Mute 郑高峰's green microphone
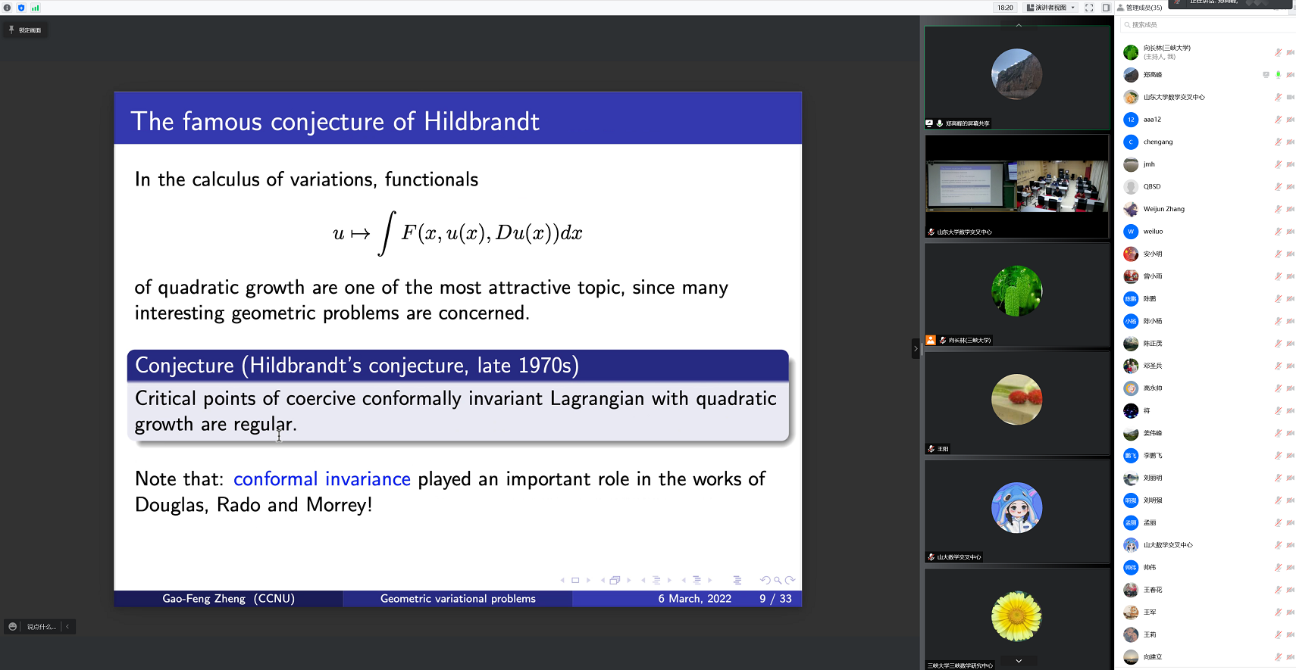The image size is (1296, 670). 1278,75
